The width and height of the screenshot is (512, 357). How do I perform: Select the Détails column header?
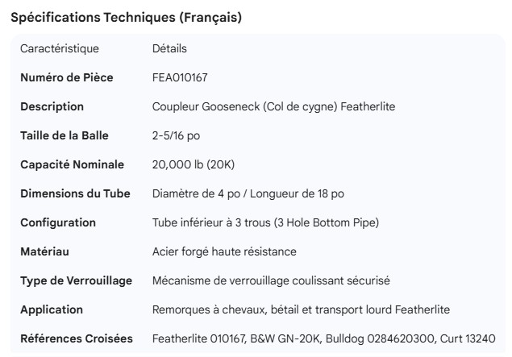(x=169, y=48)
